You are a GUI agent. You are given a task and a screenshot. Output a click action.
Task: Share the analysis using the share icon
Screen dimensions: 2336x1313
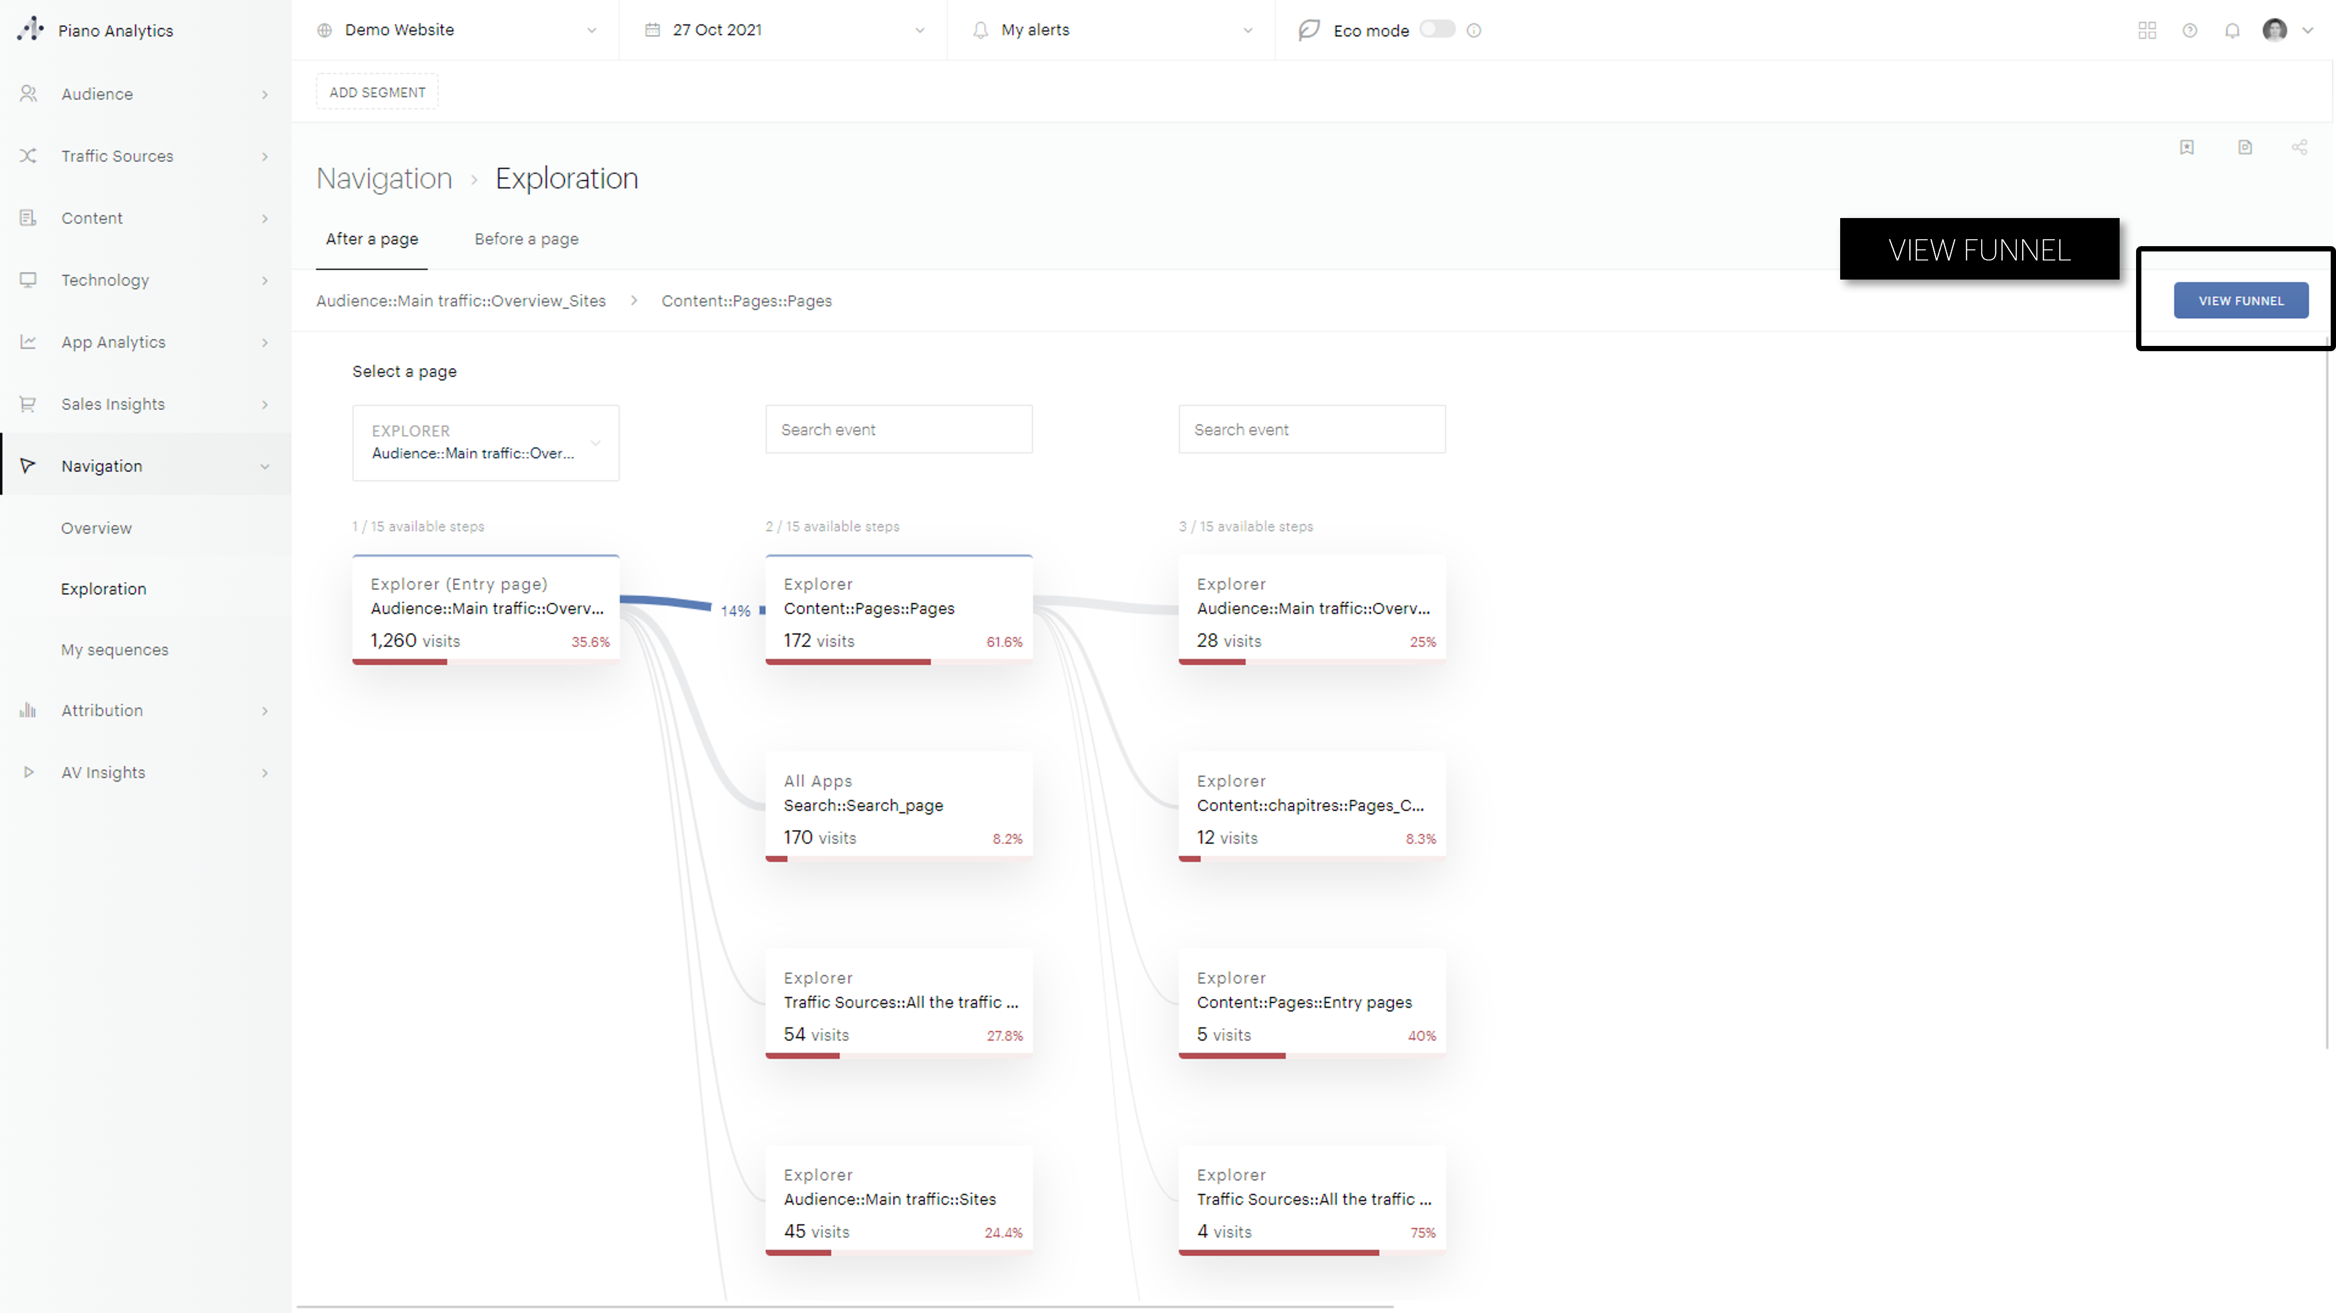[x=2300, y=147]
